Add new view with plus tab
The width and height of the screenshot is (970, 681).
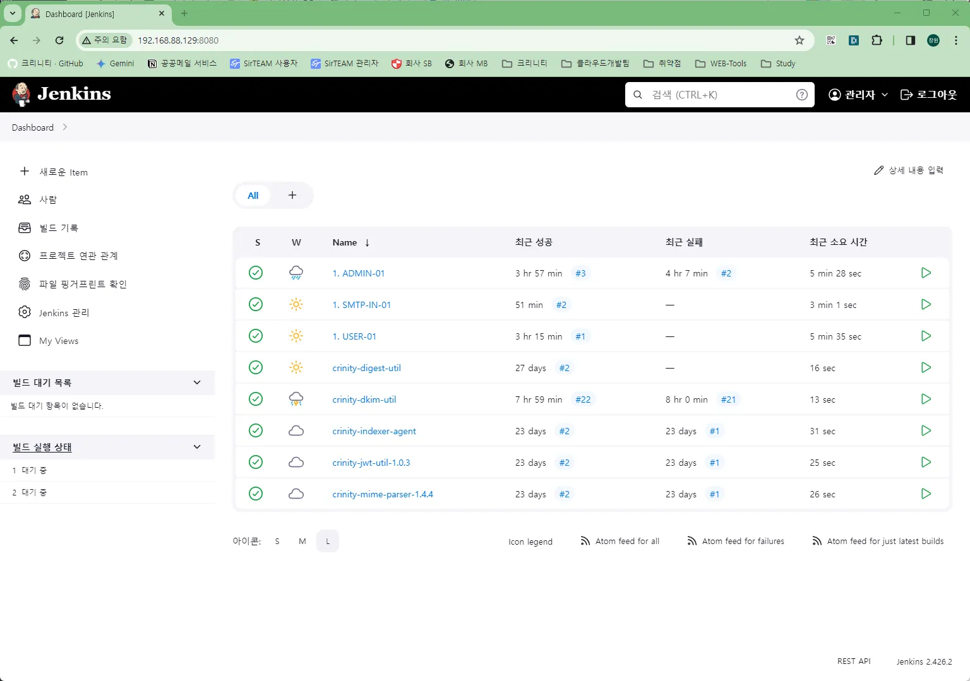(292, 196)
